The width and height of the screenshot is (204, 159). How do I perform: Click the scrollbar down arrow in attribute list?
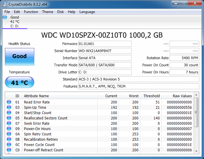tap(196, 151)
